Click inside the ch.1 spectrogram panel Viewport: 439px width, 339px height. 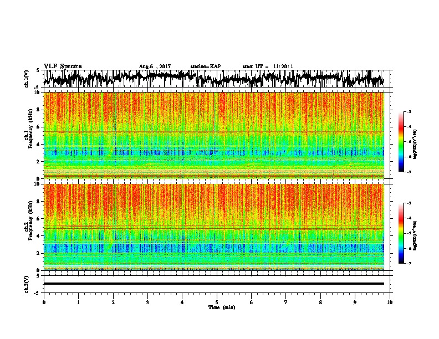click(x=214, y=135)
